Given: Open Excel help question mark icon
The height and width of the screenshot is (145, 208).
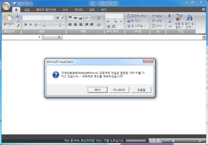Looking at the screenshot, I should 204,10.
